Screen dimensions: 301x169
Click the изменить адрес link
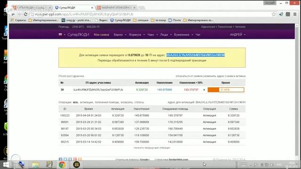click(x=214, y=76)
